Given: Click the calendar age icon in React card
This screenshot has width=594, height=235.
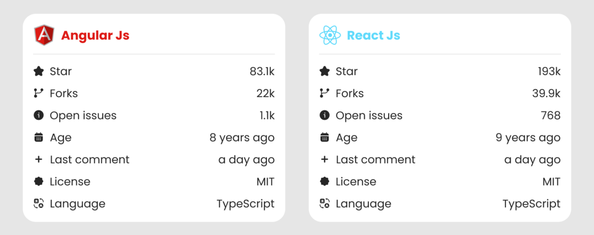Looking at the screenshot, I should coord(325,138).
